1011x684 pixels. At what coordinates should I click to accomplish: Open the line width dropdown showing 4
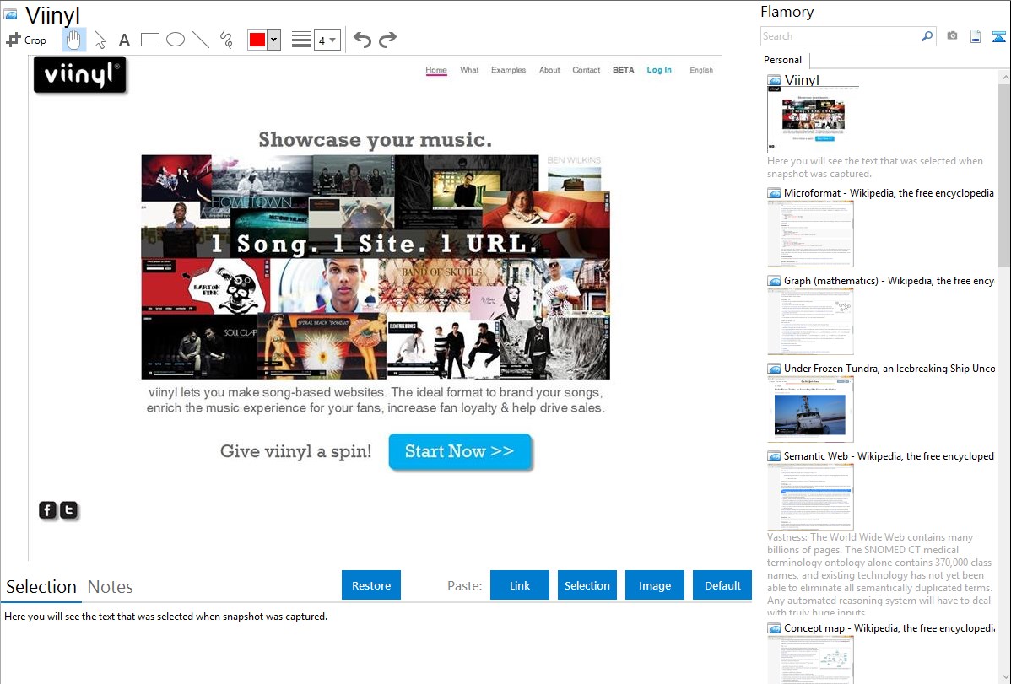point(327,40)
